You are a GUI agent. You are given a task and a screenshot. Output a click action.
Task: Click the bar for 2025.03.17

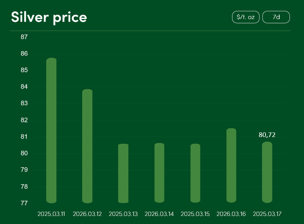[267, 172]
